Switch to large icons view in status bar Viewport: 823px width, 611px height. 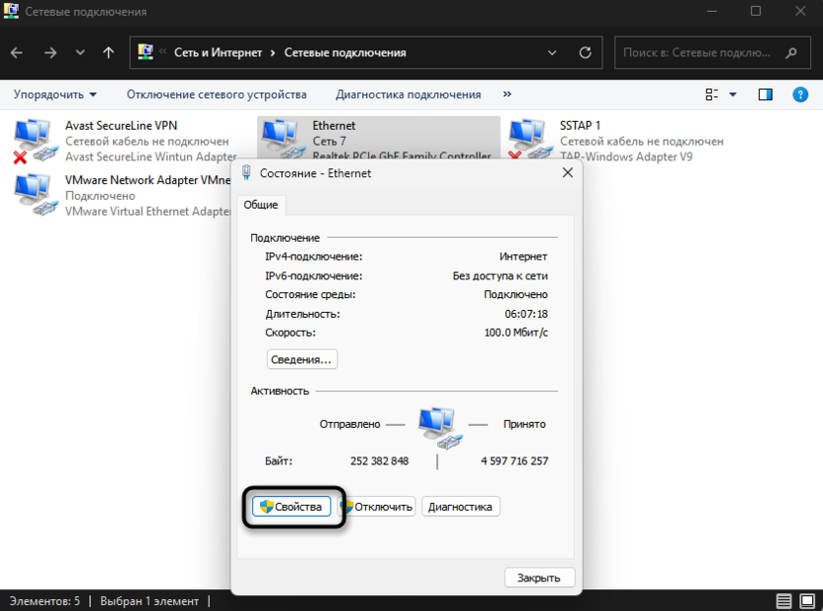coord(807,601)
